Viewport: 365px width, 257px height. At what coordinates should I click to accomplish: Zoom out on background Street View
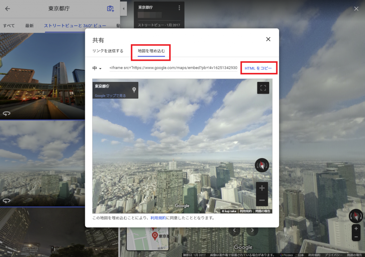(356, 237)
